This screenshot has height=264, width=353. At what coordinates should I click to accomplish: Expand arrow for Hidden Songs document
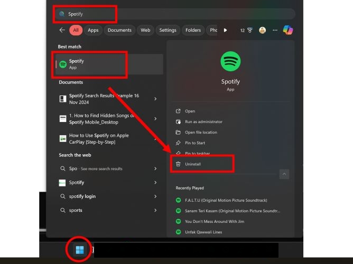(x=155, y=119)
